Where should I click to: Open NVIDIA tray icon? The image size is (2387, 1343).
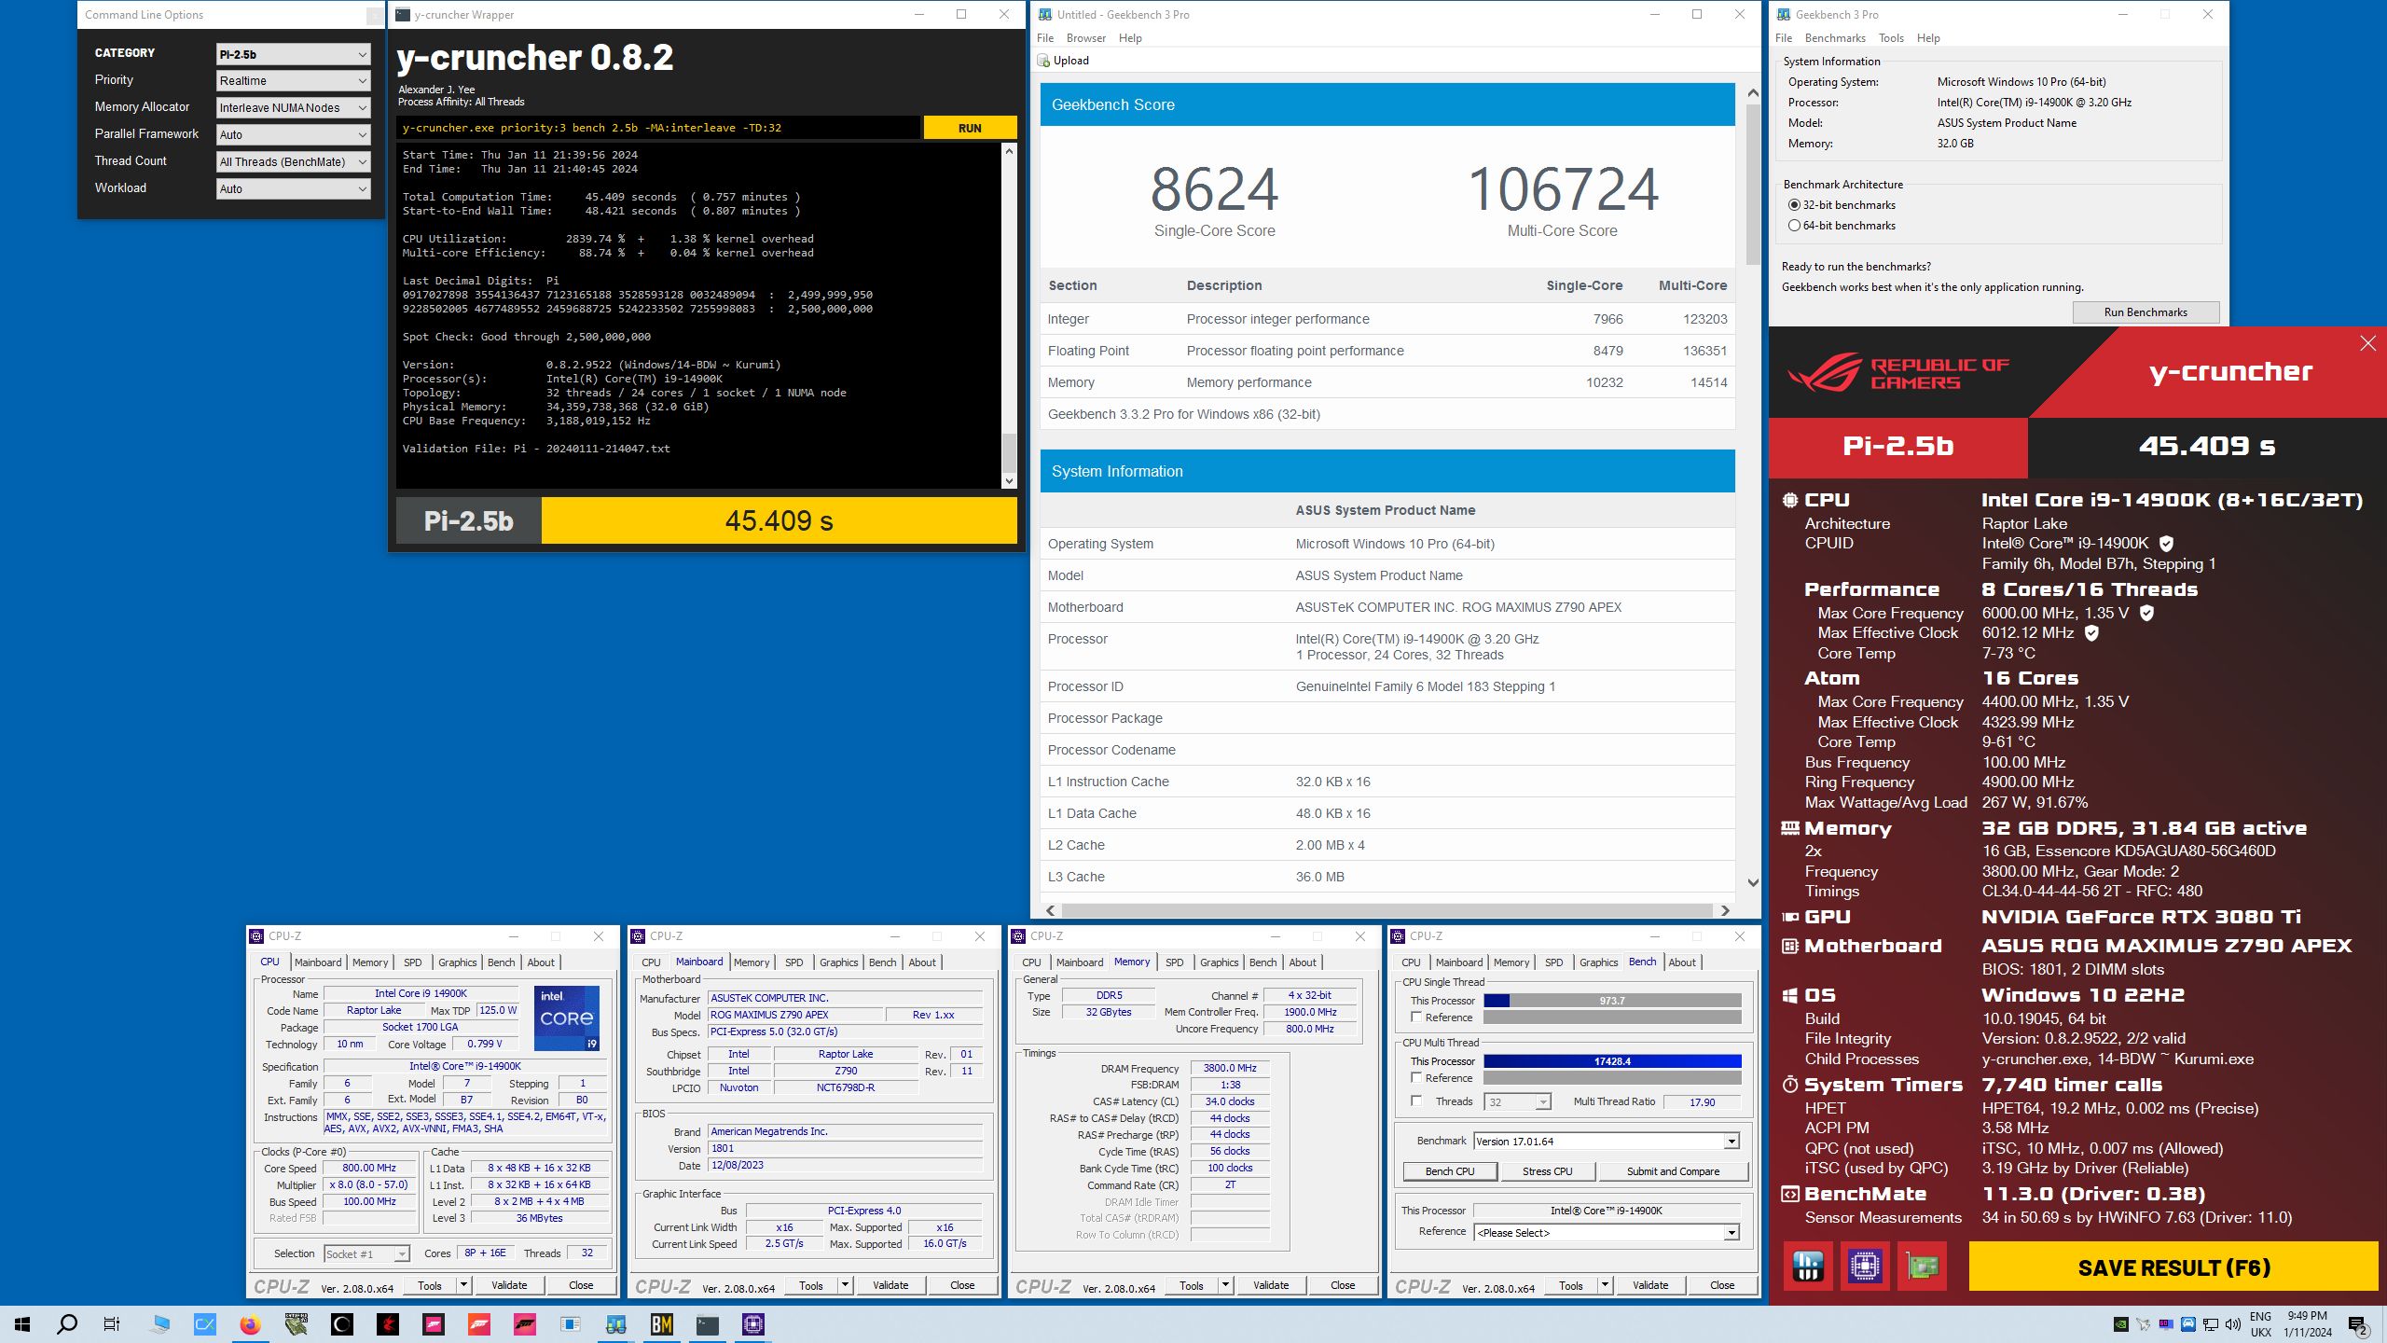point(2120,1324)
